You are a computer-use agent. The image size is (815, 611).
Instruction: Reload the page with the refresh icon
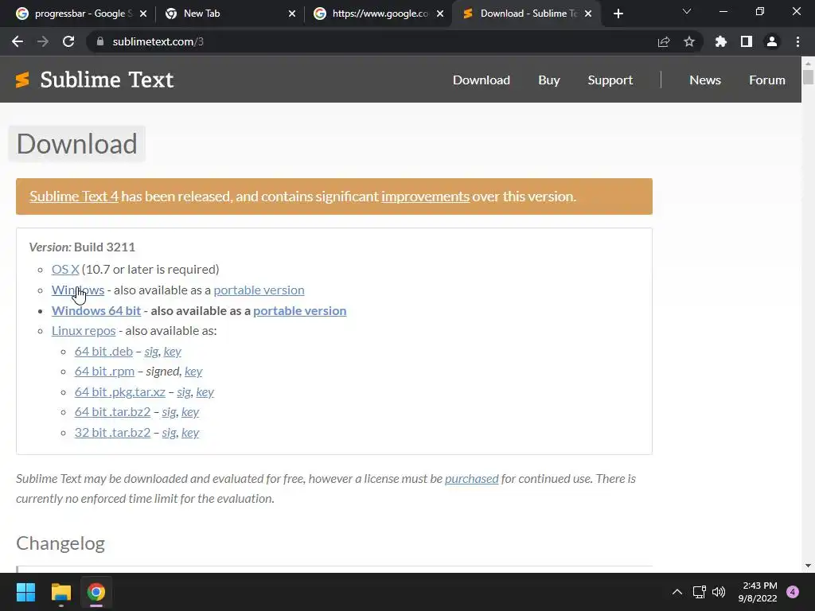68,41
